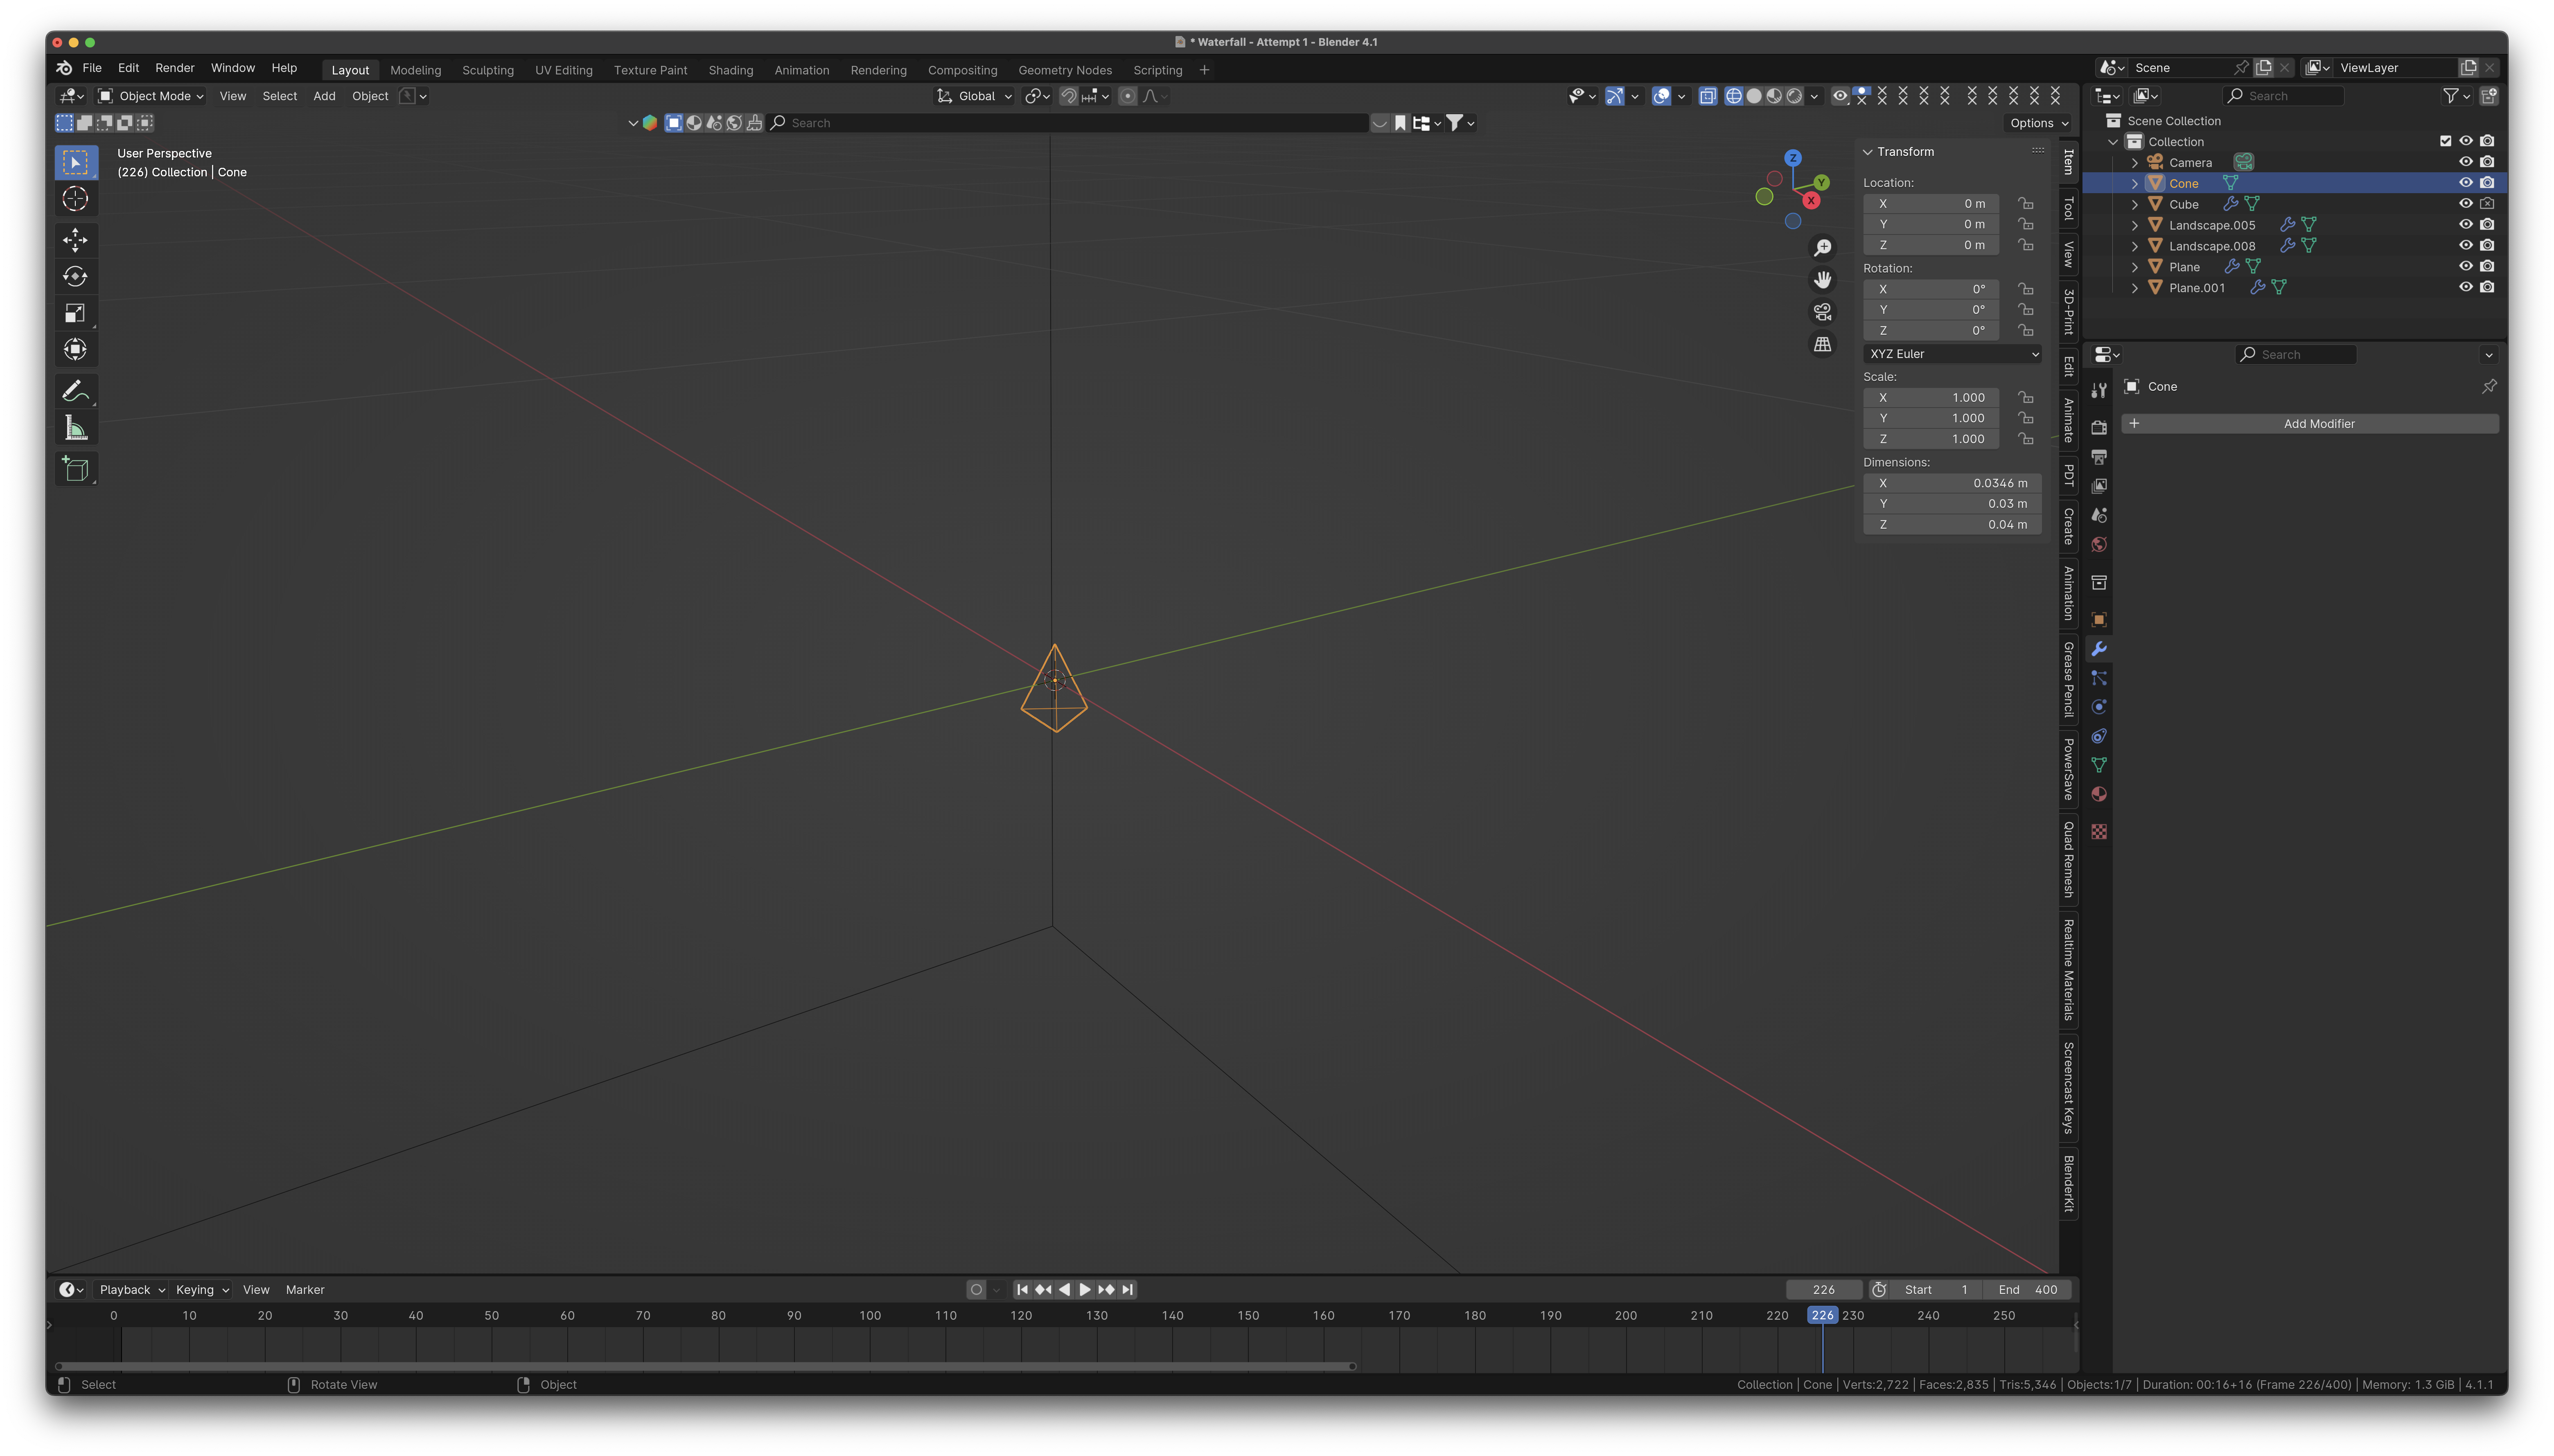Viewport: 2554px width, 1456px height.
Task: Toggle viewport visibility for Plane.001
Action: pyautogui.click(x=2465, y=287)
